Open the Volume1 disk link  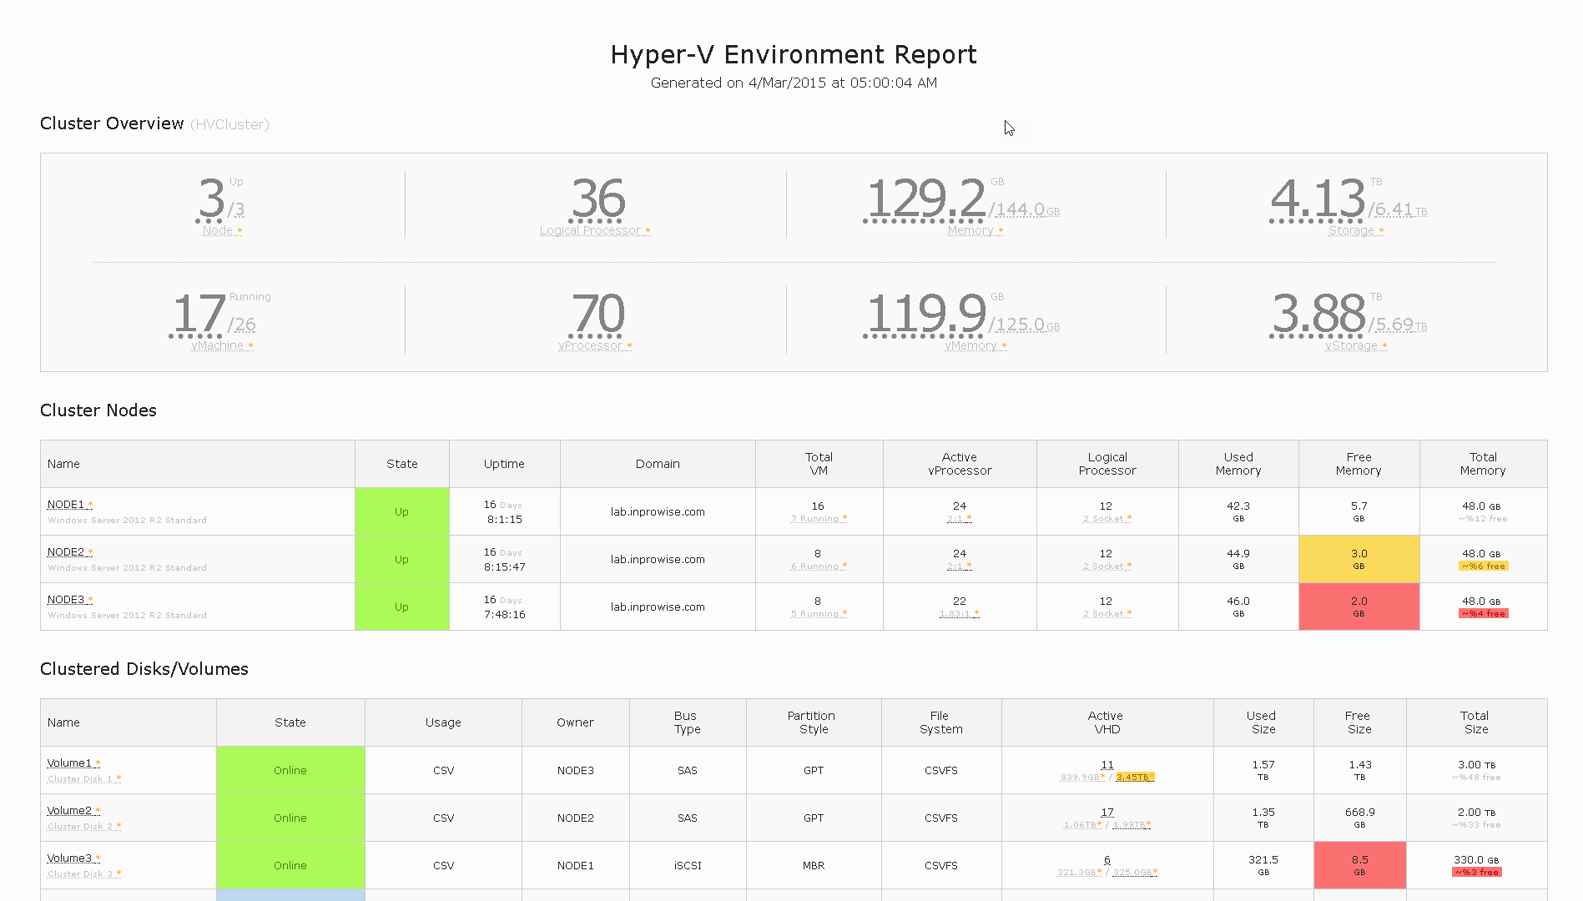(x=69, y=763)
